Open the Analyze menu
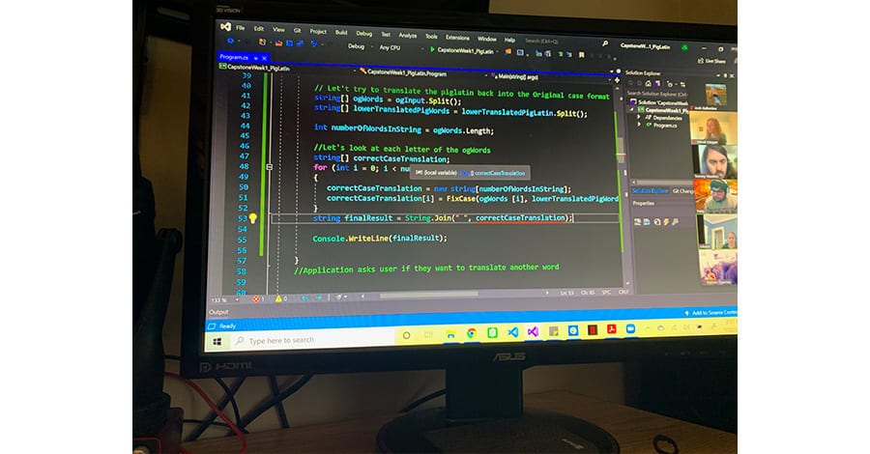 pos(408,36)
